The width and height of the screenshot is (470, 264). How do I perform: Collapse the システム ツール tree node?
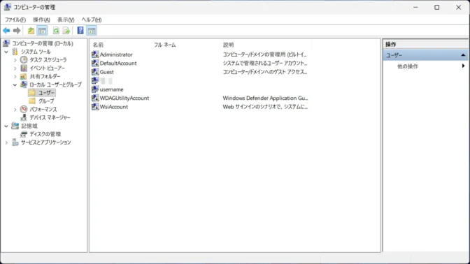(6, 52)
